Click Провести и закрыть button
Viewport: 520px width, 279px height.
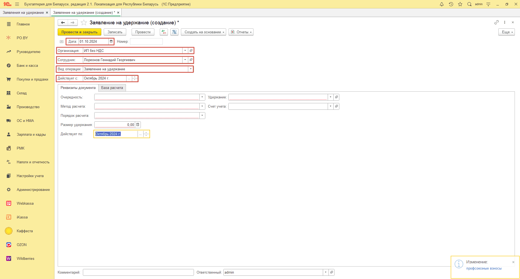(79, 32)
